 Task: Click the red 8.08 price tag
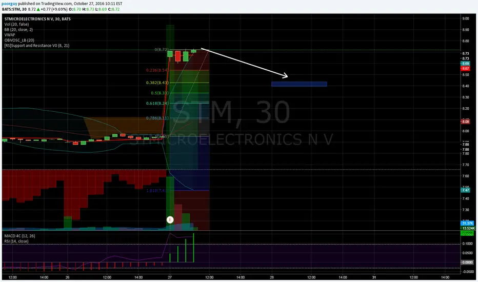(466, 122)
